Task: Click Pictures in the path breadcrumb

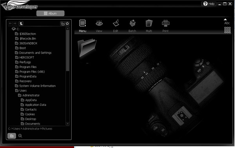Action: click(47, 129)
